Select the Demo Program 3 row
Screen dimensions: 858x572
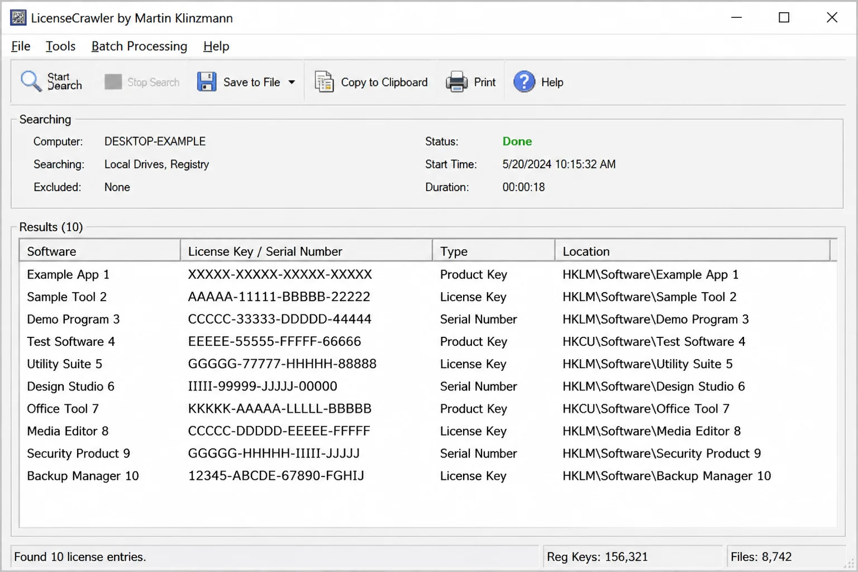[428, 319]
